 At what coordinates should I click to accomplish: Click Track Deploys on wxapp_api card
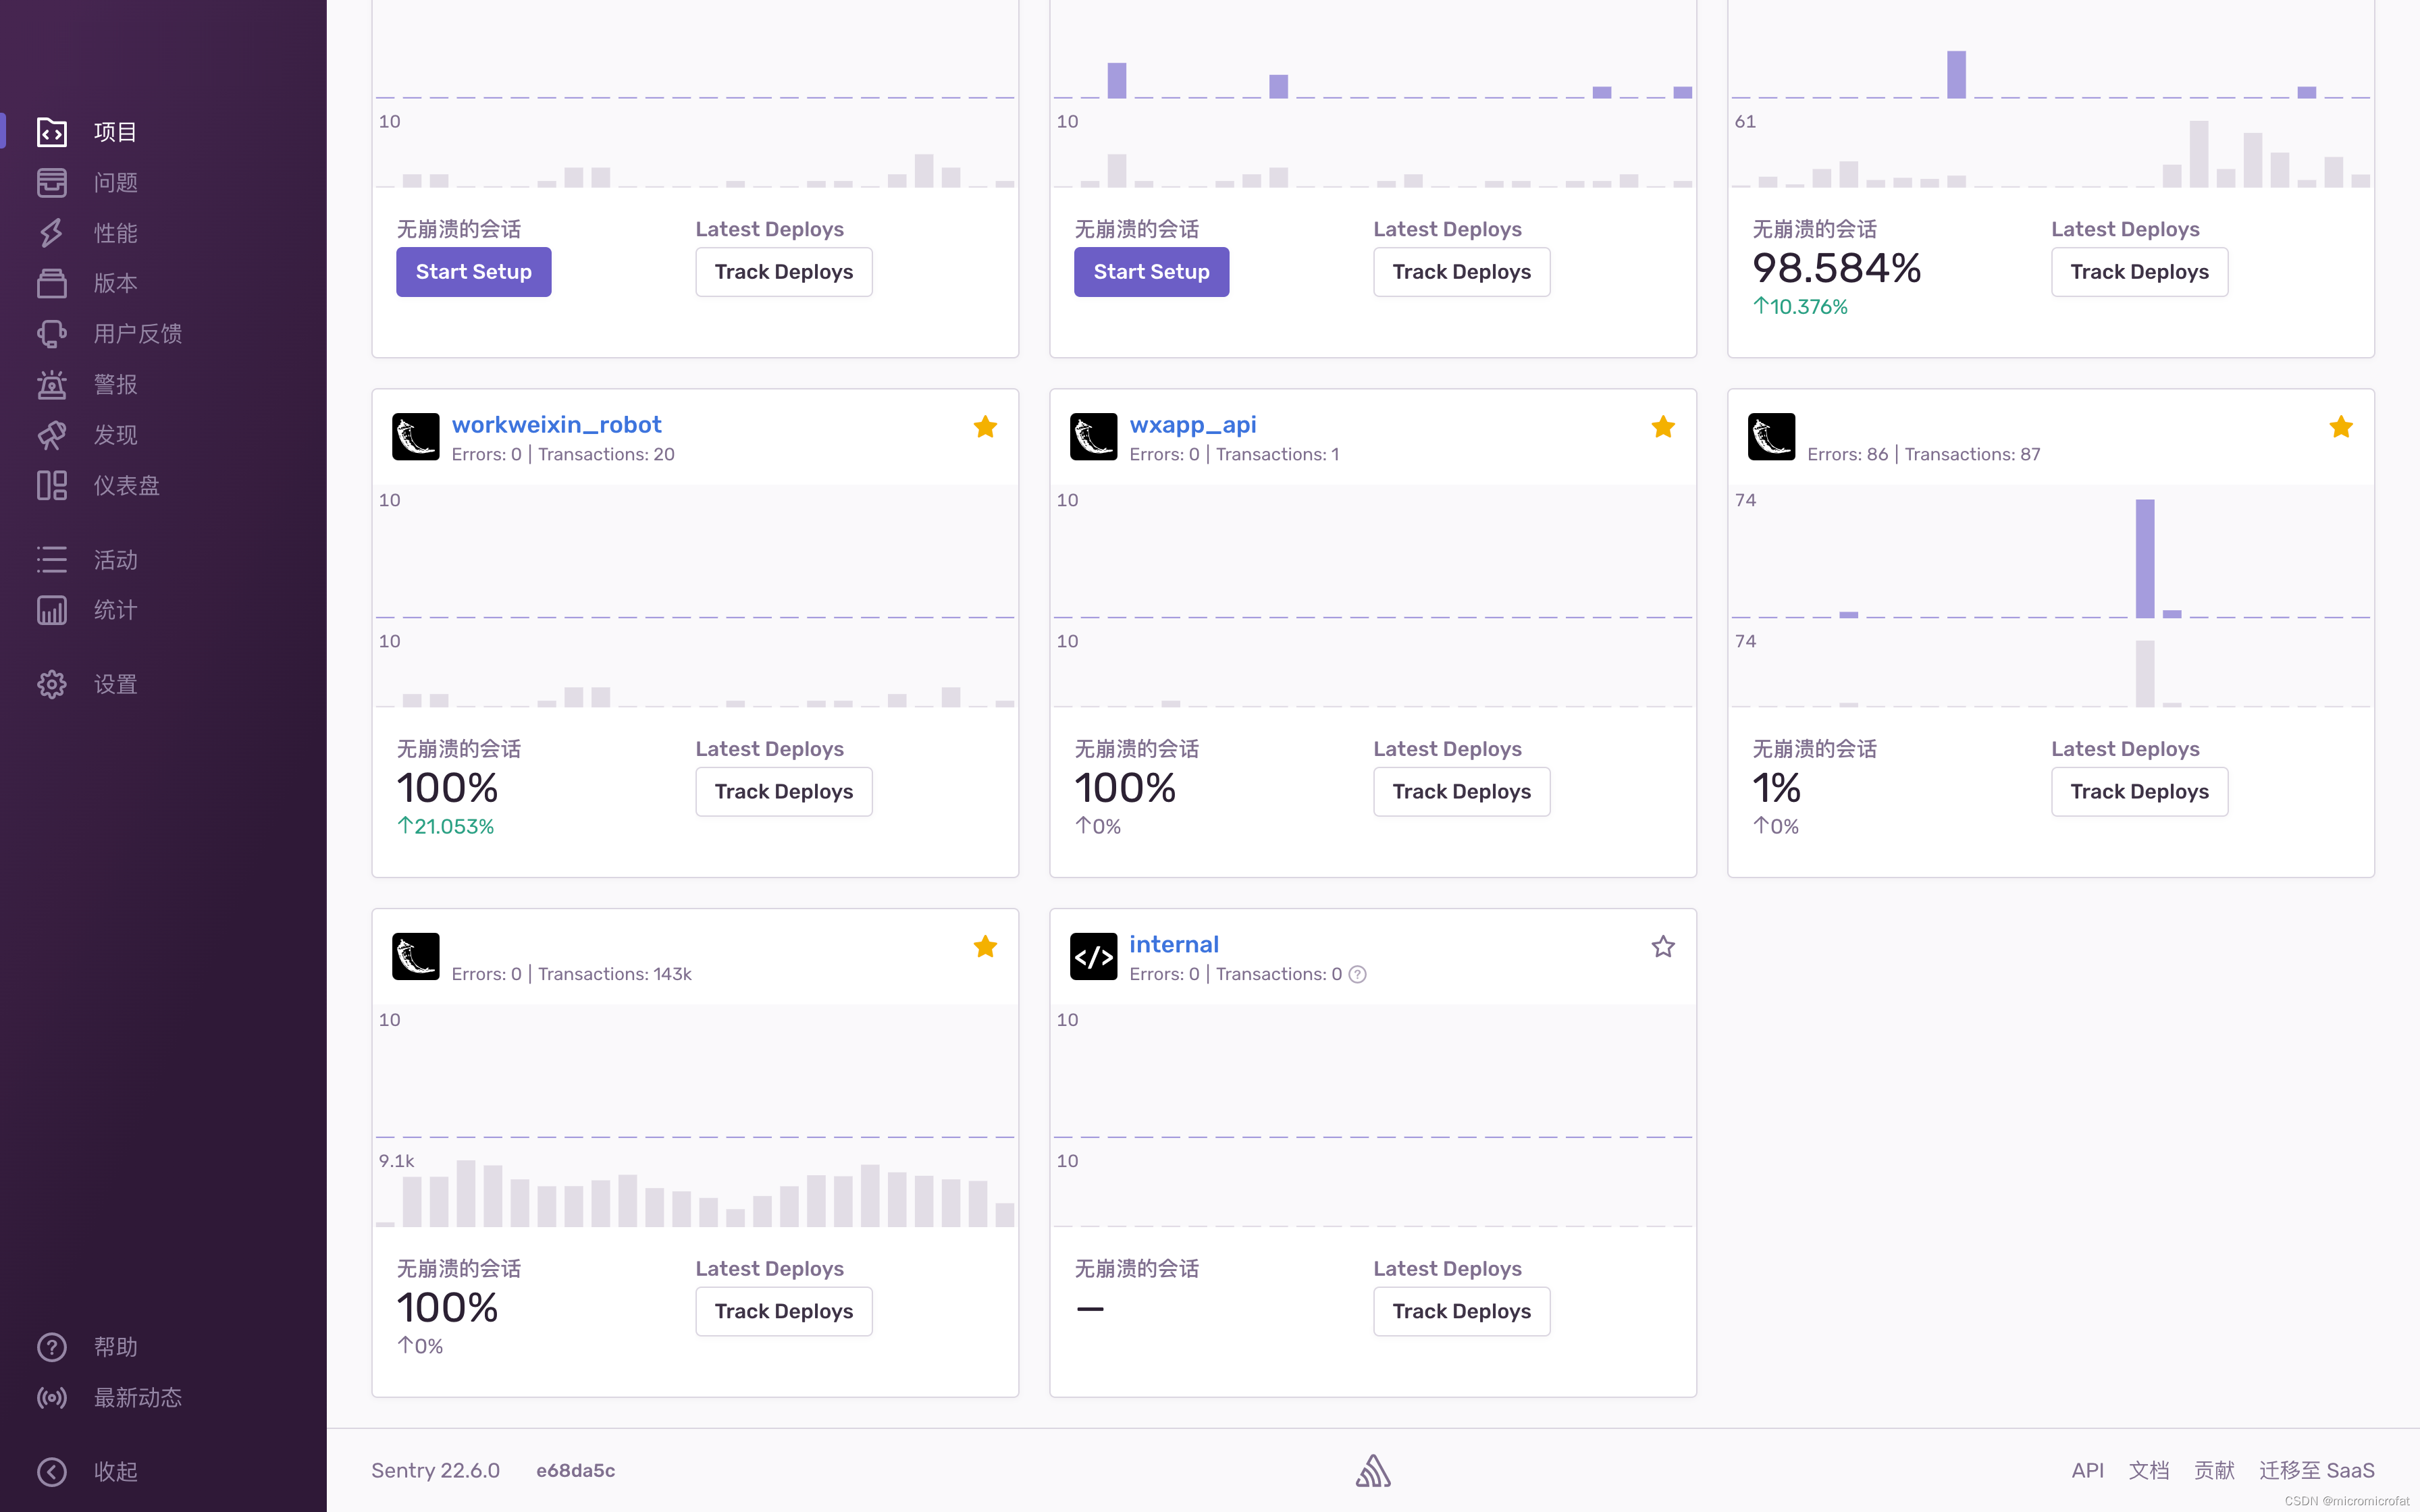pyautogui.click(x=1462, y=792)
